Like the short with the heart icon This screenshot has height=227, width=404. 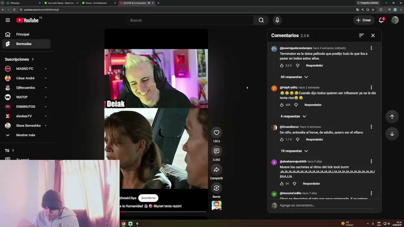click(x=217, y=133)
